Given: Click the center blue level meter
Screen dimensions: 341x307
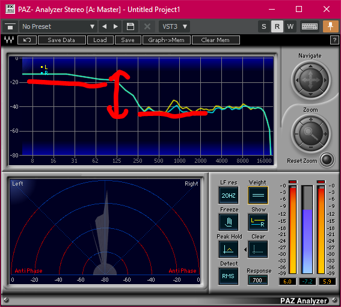Looking at the screenshot, I should [307, 229].
